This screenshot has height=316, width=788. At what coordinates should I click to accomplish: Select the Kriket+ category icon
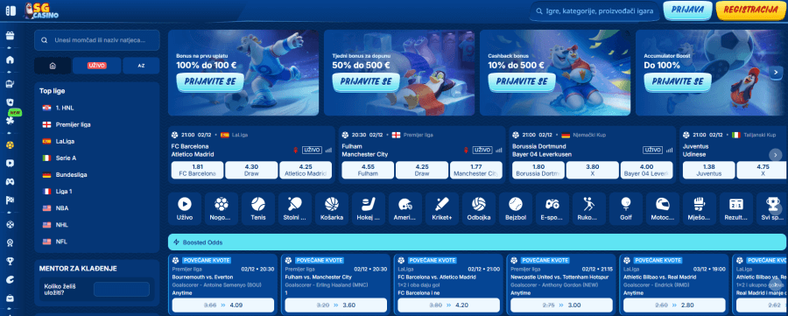click(442, 208)
